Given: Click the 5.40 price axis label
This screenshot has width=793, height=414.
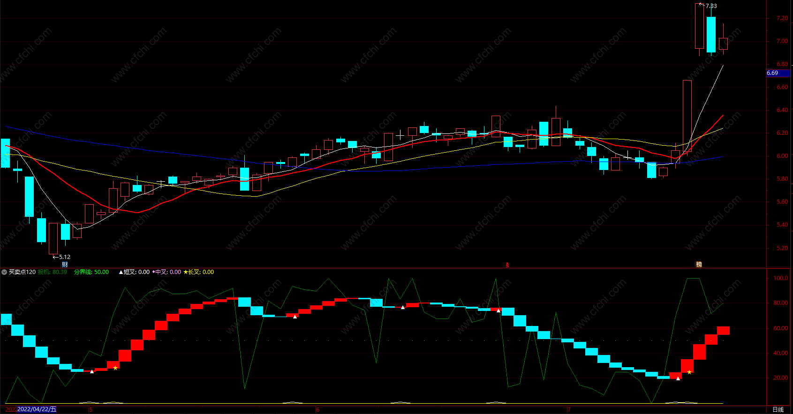Looking at the screenshot, I should click(782, 225).
